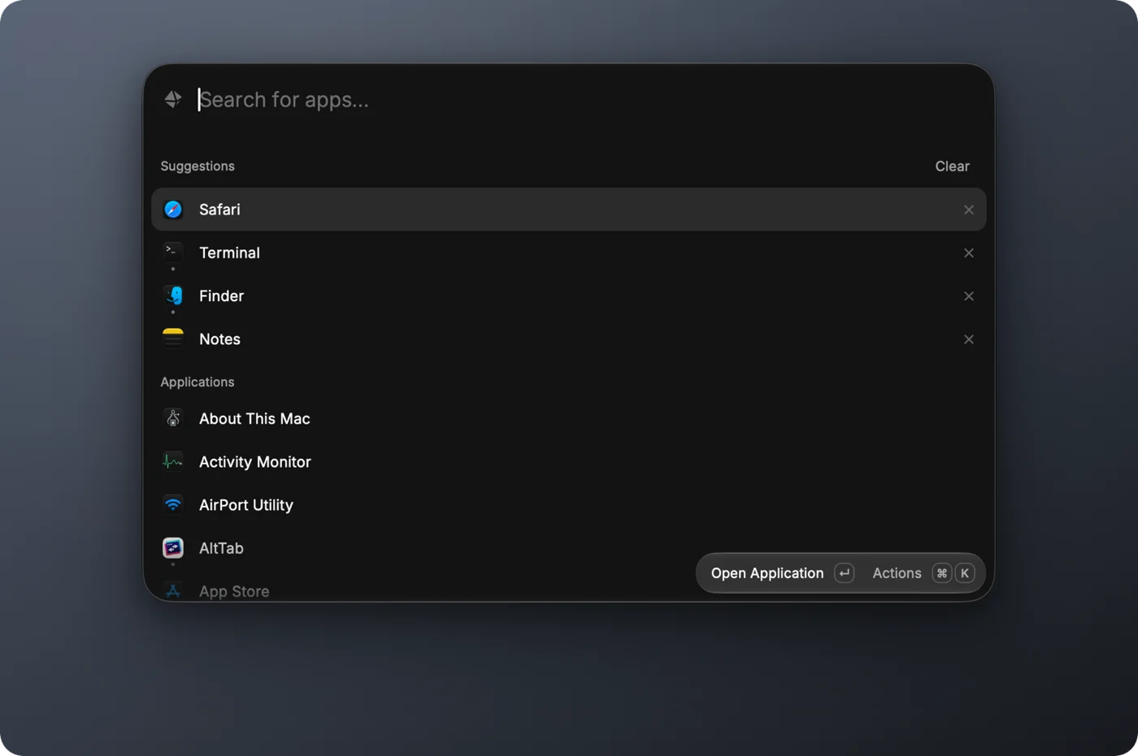The height and width of the screenshot is (756, 1138).
Task: Remove Terminal from suggestions
Action: 969,253
